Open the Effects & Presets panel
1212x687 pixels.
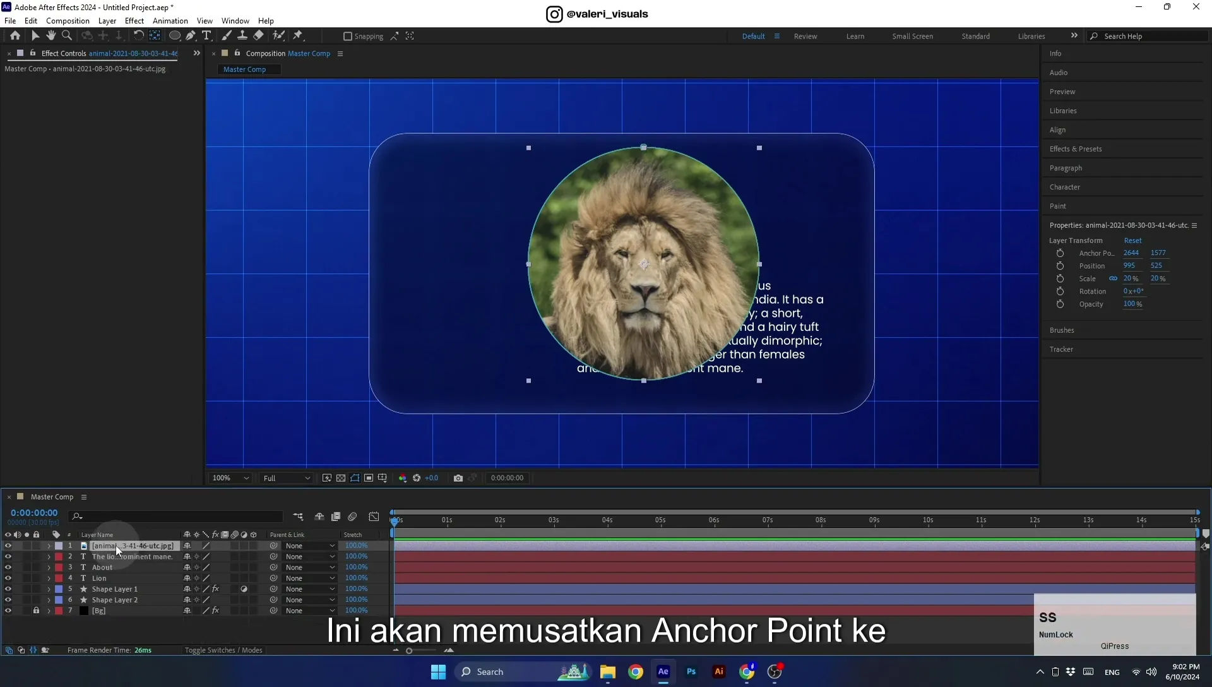[1076, 149]
